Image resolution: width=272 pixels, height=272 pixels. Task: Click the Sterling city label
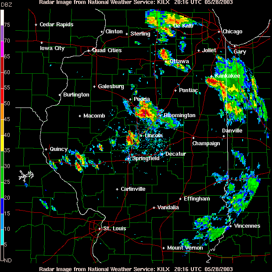point(140,34)
